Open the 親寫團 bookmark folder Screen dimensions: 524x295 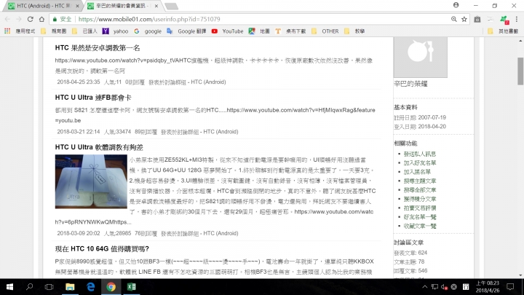53,31
